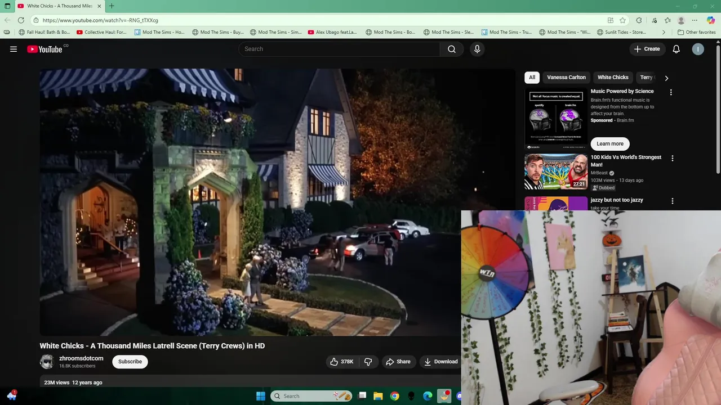Add this page to favorites star
This screenshot has width=721, height=405.
[622, 20]
